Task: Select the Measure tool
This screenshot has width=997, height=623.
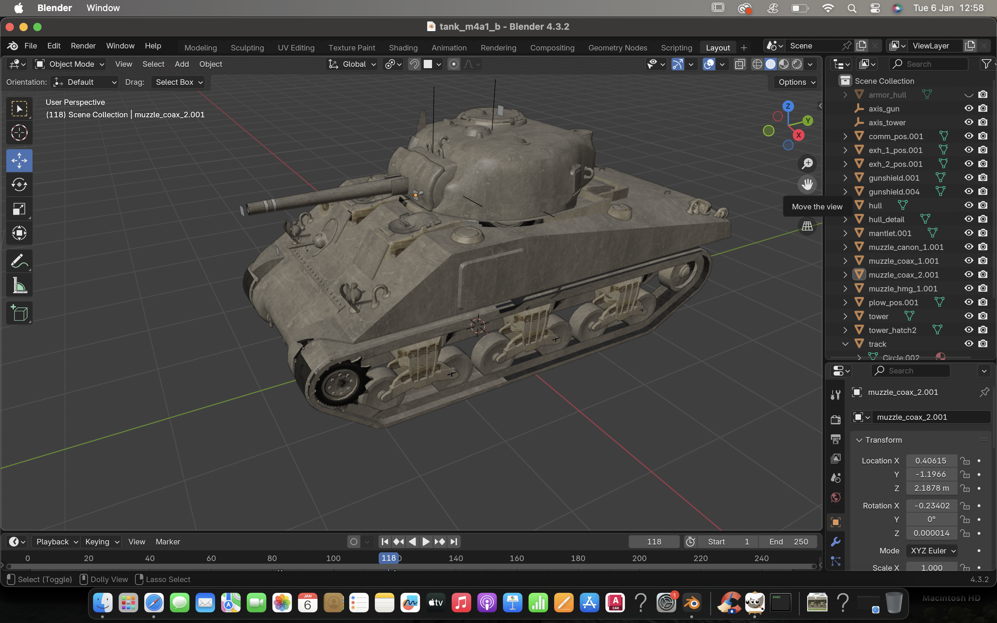Action: tap(19, 285)
